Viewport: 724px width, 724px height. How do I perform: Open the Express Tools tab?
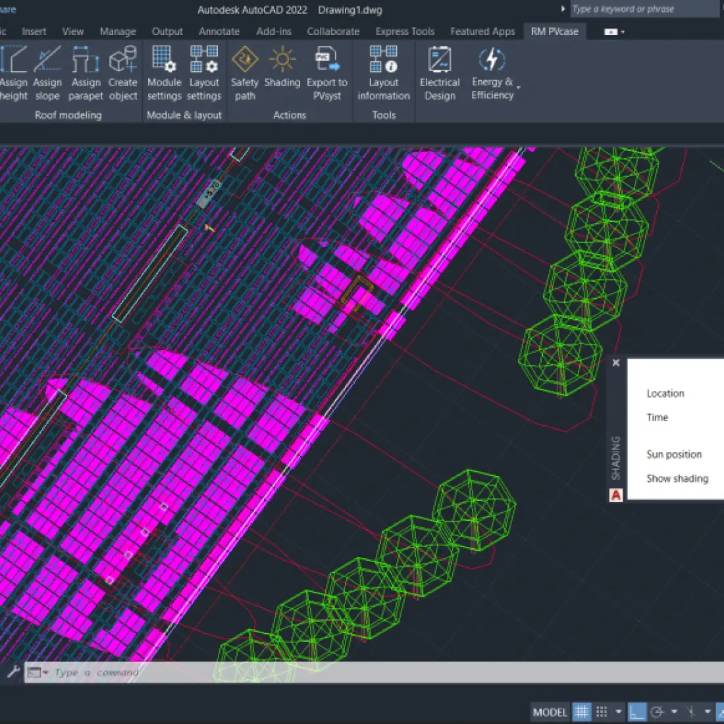point(405,32)
